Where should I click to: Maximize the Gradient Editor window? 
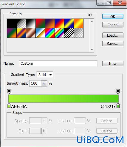pyautogui.click(x=109, y=3)
